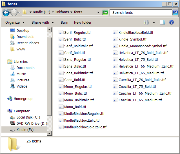180x154 pixels.
Task: Select the Mono_Bold.ttf file icon
Action: click(61, 107)
